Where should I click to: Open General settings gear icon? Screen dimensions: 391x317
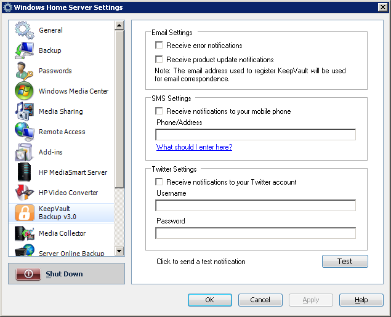pos(24,30)
